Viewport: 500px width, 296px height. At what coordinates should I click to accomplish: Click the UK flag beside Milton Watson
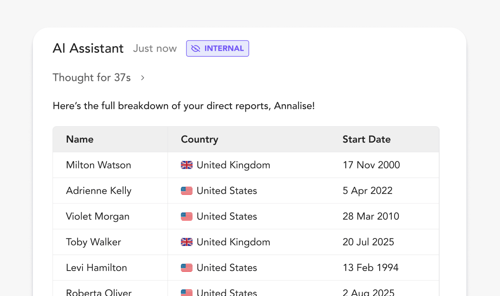[187, 165]
